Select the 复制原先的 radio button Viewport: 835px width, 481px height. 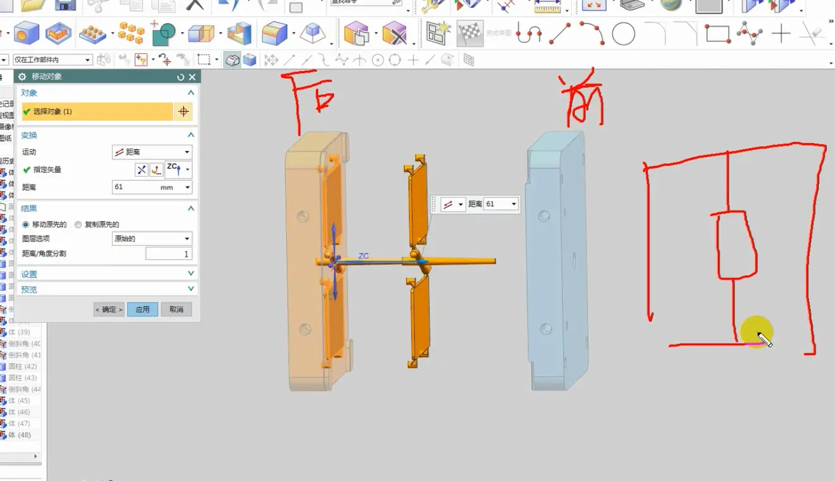click(x=78, y=224)
